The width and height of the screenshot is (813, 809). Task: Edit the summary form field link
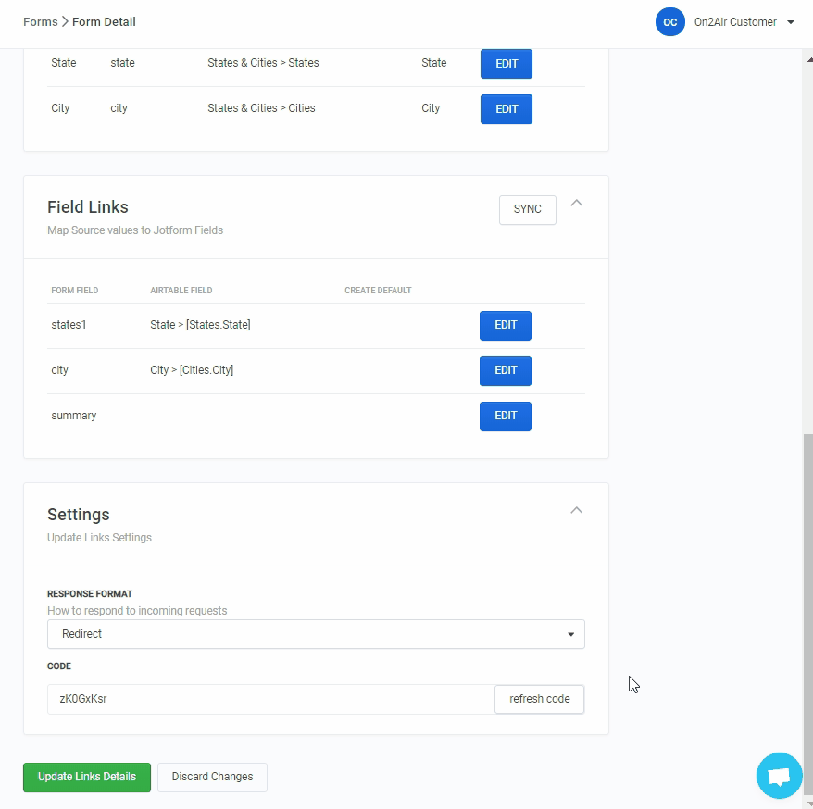[505, 416]
